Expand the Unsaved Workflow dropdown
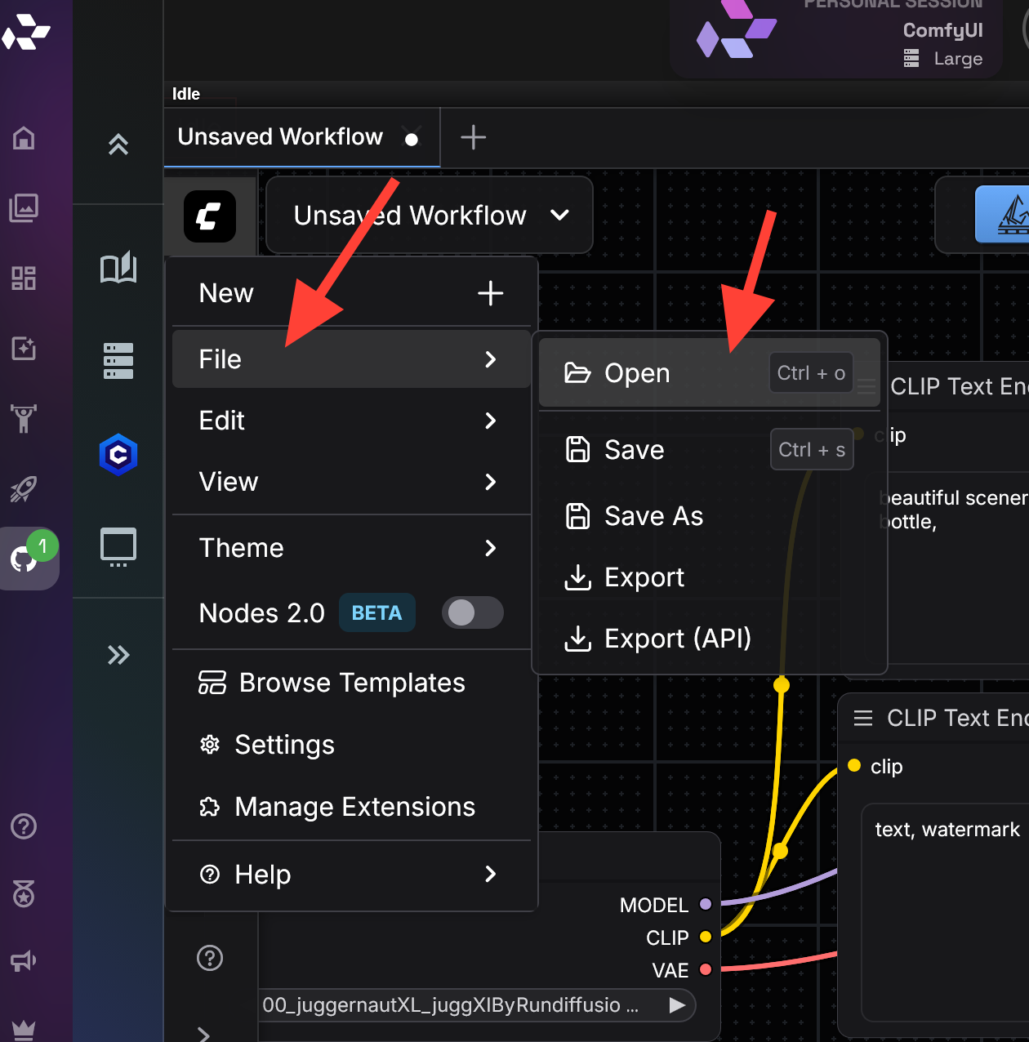The height and width of the screenshot is (1042, 1029). (x=430, y=216)
